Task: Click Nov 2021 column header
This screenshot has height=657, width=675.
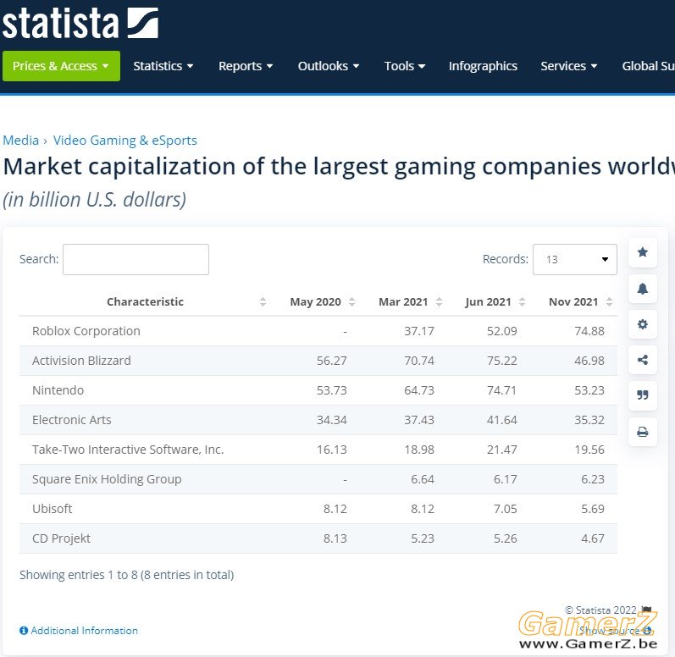Action: click(573, 301)
